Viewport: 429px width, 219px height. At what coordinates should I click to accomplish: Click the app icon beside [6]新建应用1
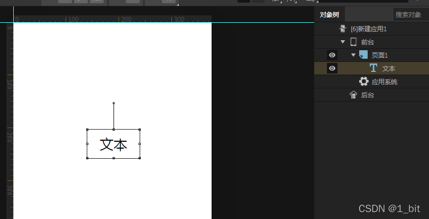coord(343,29)
